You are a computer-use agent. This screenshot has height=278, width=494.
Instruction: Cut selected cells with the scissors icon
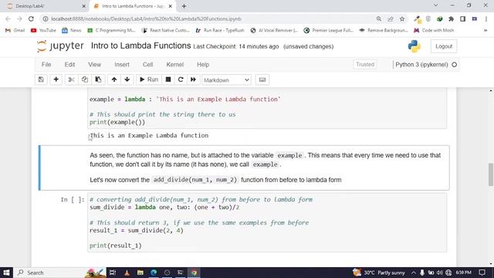pyautogui.click(x=71, y=80)
